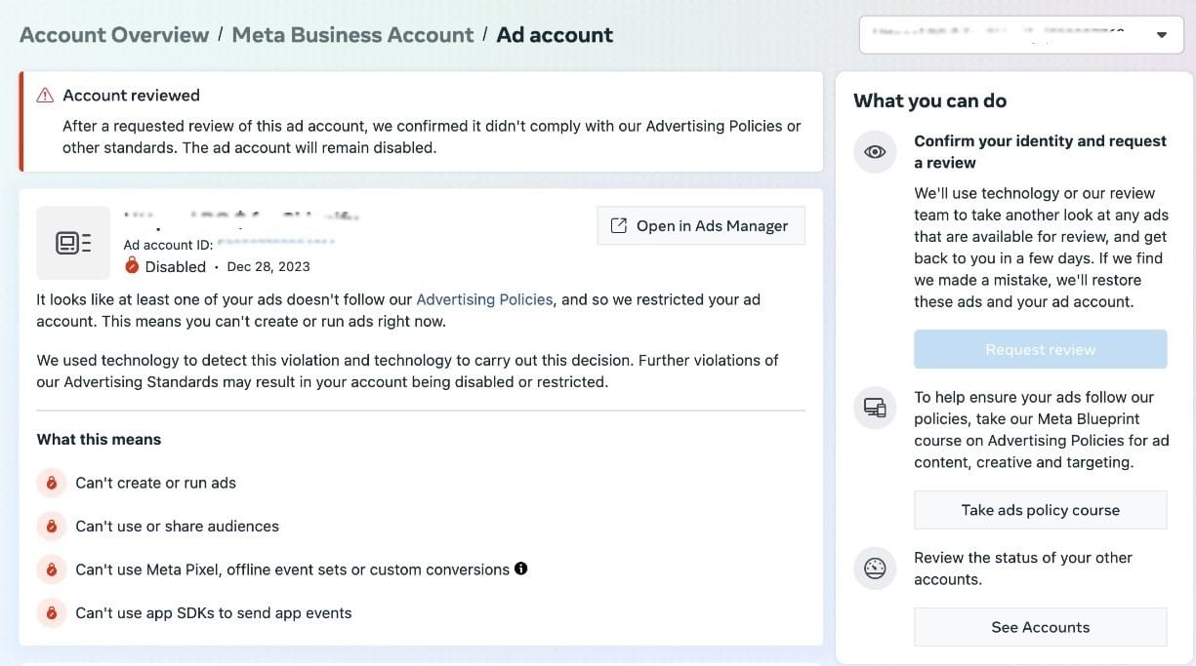Click the See Accounts button
Viewport: 1196px width, 666px height.
(x=1041, y=627)
